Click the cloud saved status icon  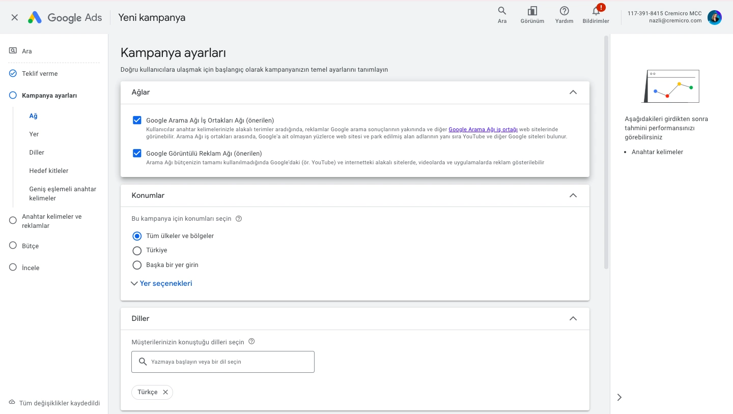[x=12, y=402]
